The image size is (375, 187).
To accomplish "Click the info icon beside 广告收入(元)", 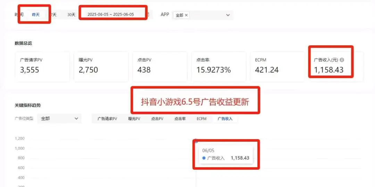I will click(x=342, y=60).
